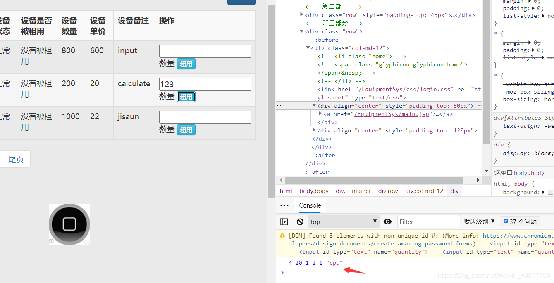Expand the list-style shorthand in first rule
554x283 pixels.
click(x=543, y=16)
